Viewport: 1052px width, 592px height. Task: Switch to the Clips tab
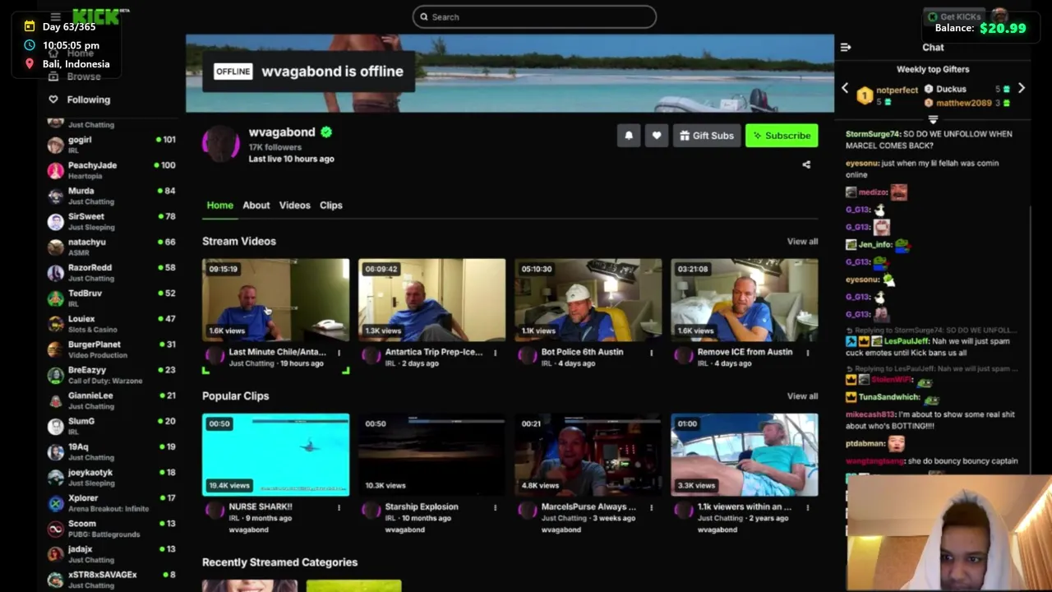(x=330, y=205)
